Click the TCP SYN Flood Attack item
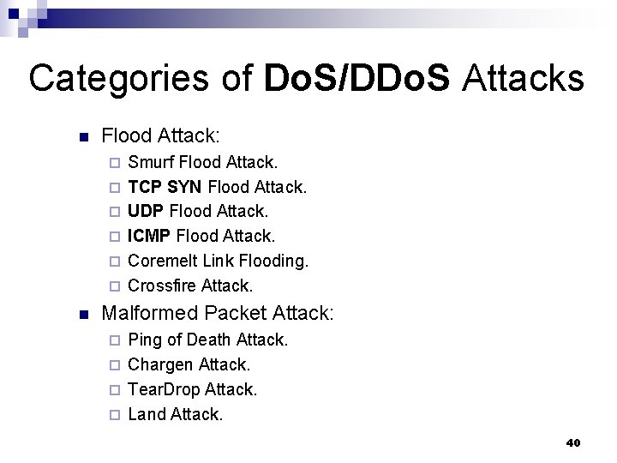 click(217, 186)
